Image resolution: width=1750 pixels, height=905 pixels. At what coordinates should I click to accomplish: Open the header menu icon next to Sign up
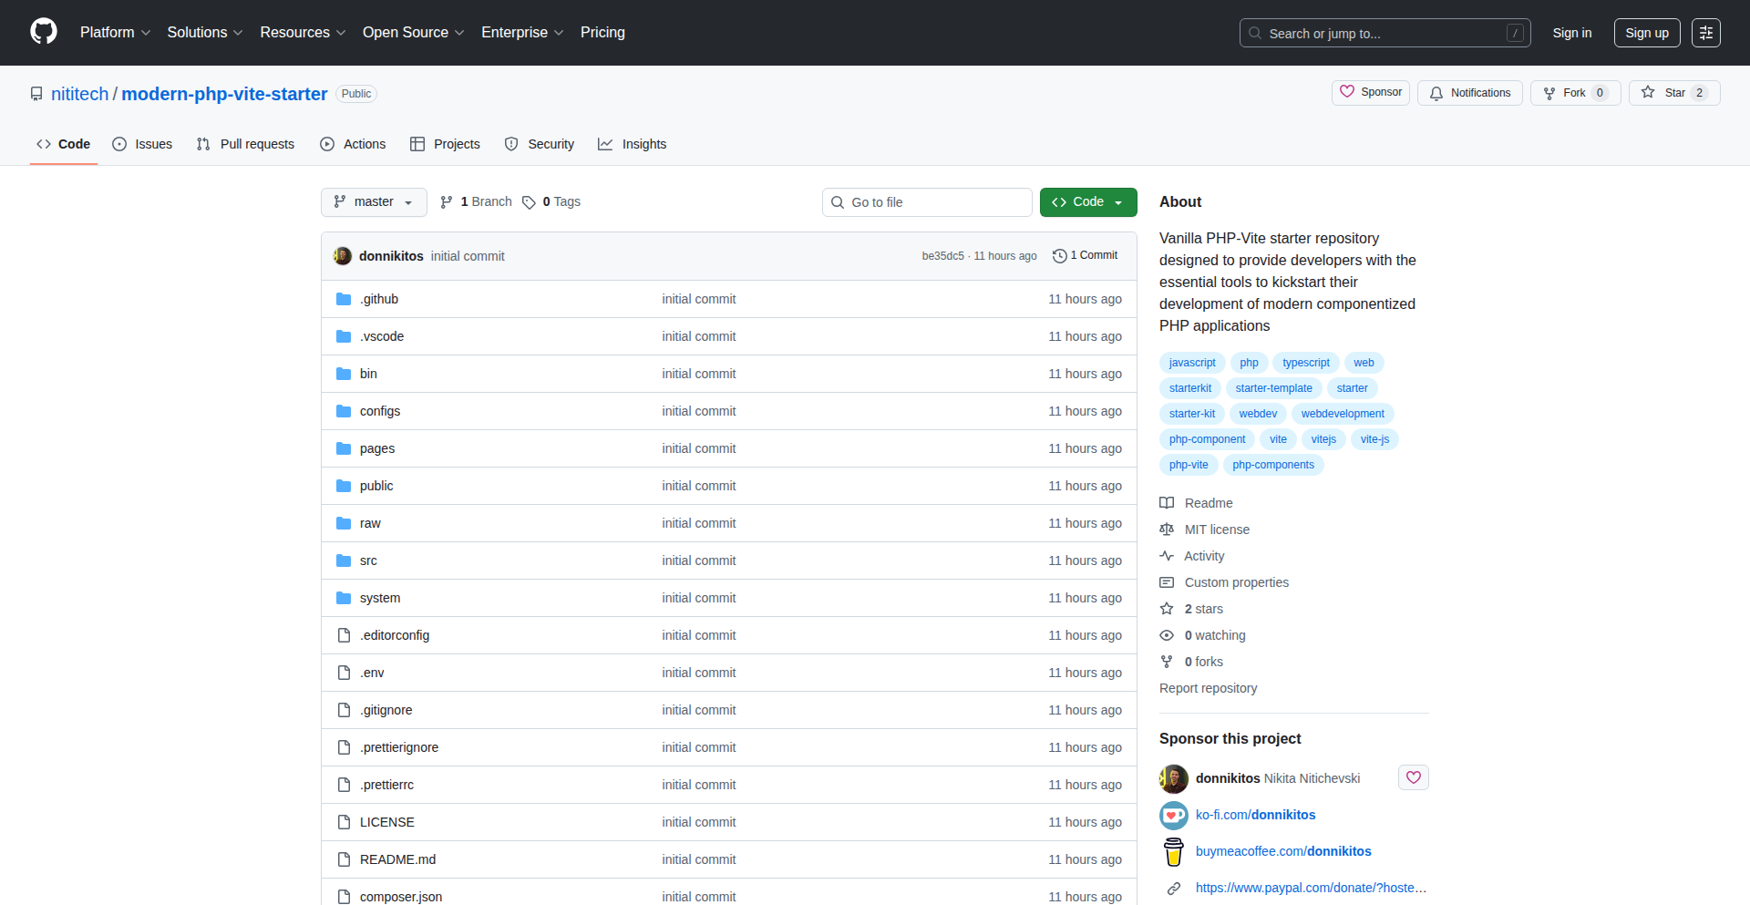click(x=1705, y=33)
